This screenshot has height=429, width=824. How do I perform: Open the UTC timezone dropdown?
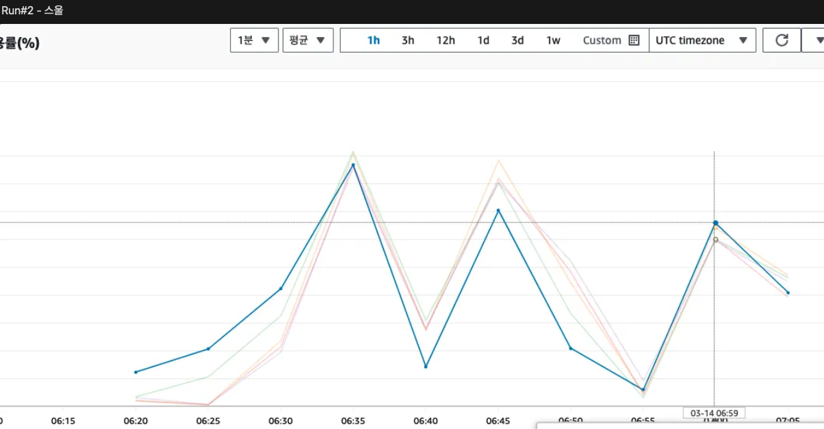[701, 40]
